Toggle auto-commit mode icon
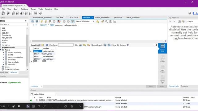Viewport: 198px width, 111px height. tap(72, 21)
